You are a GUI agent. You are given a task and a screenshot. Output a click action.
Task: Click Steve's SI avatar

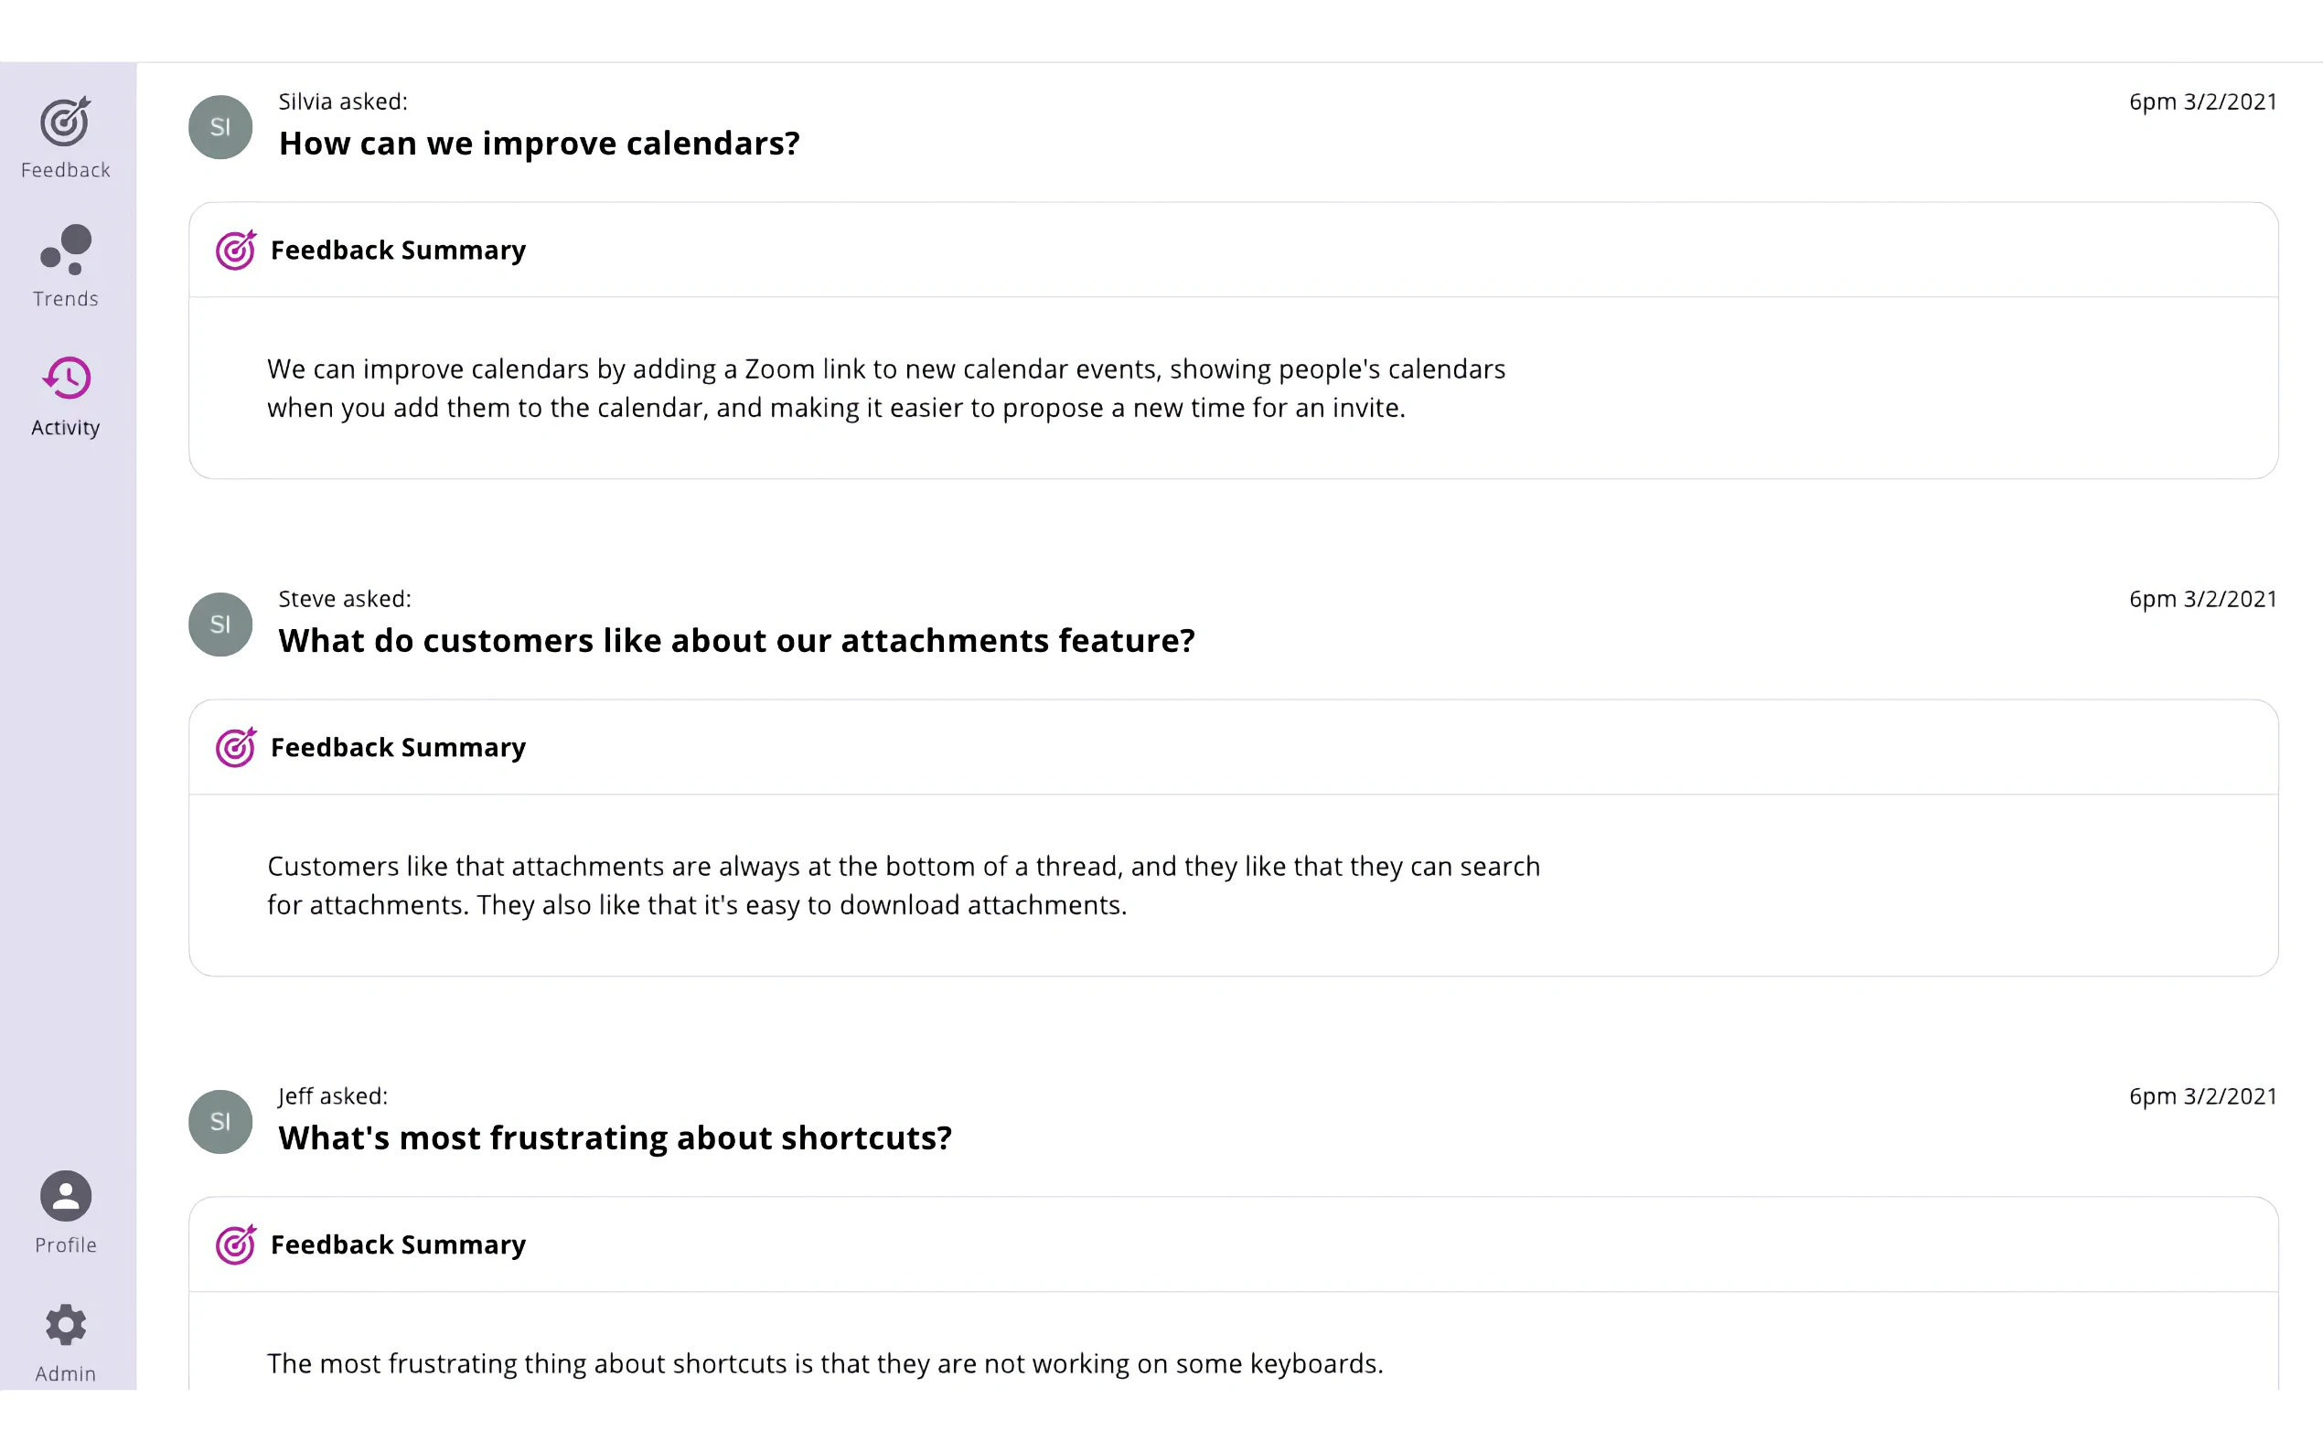click(219, 625)
